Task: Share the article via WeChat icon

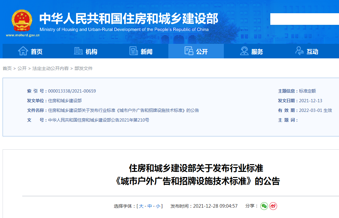Action: pyautogui.click(x=264, y=206)
